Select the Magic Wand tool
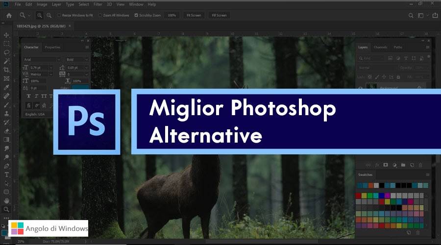The image size is (441, 245). point(6,61)
